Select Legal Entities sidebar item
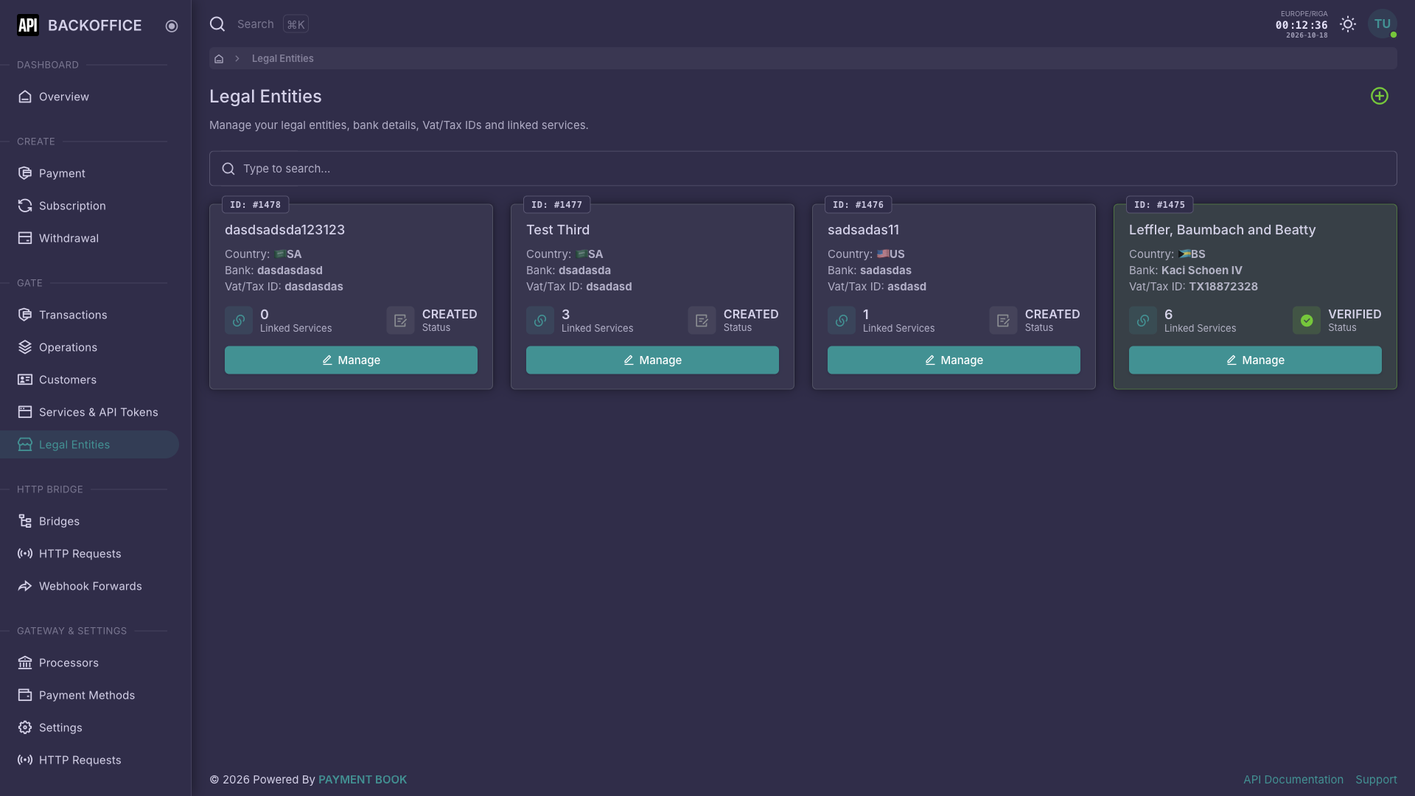The image size is (1415, 796). tap(89, 444)
